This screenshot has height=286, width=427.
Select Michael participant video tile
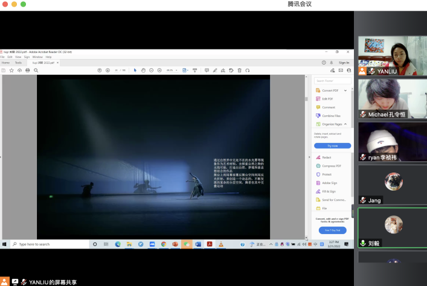tap(393, 98)
